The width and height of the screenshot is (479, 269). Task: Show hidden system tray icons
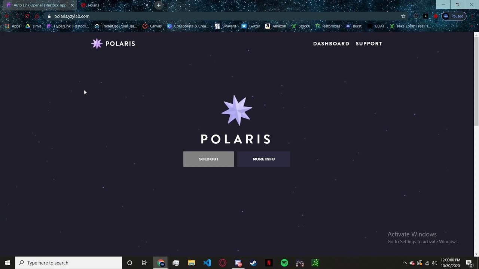coord(405,263)
